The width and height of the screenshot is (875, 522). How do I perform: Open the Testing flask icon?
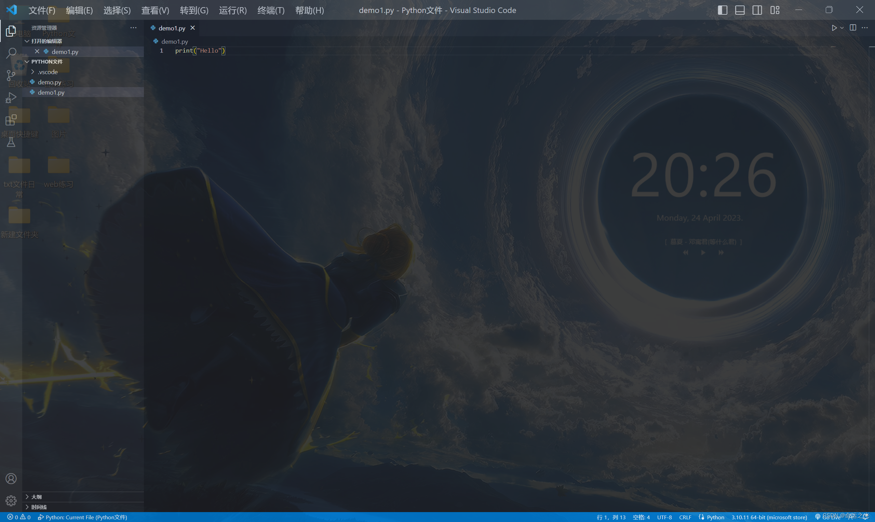tap(11, 142)
